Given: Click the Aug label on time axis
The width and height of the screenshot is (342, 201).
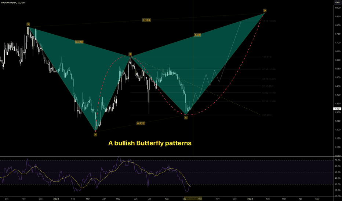Looking at the screenshot, I should [x=167, y=199].
